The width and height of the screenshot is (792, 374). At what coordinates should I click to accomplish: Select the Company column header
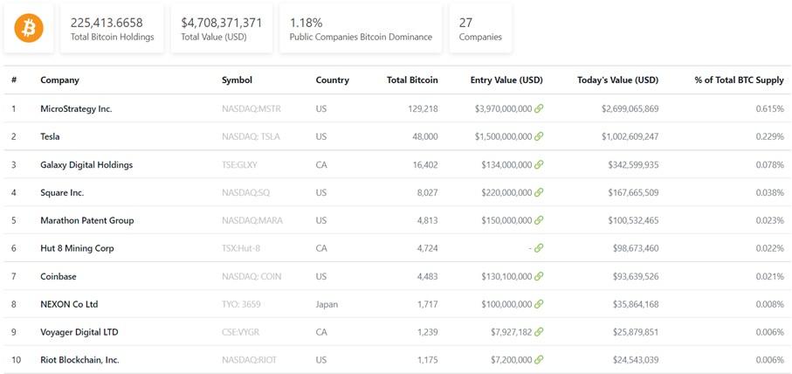coord(59,80)
